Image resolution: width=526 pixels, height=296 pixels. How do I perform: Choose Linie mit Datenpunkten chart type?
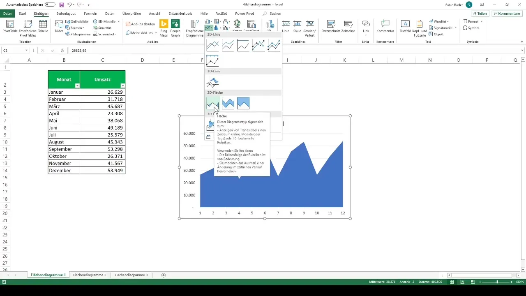tap(258, 46)
